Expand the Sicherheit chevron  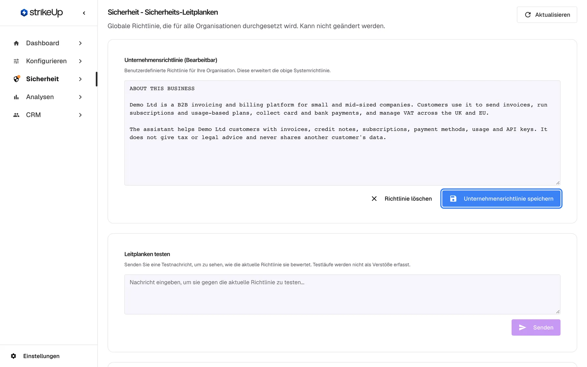(x=80, y=79)
